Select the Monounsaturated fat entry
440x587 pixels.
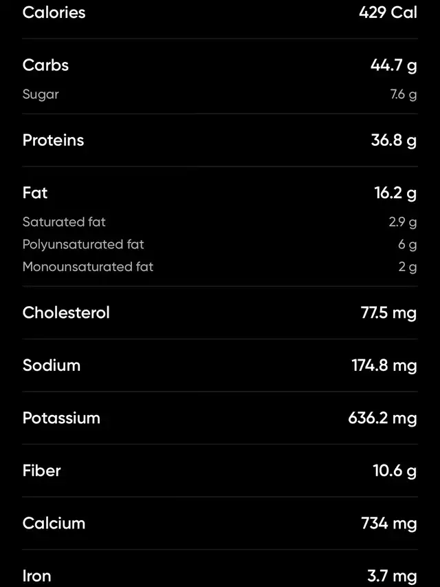click(88, 266)
